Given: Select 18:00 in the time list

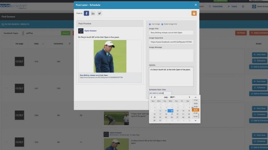Looking at the screenshot, I should tap(196, 104).
